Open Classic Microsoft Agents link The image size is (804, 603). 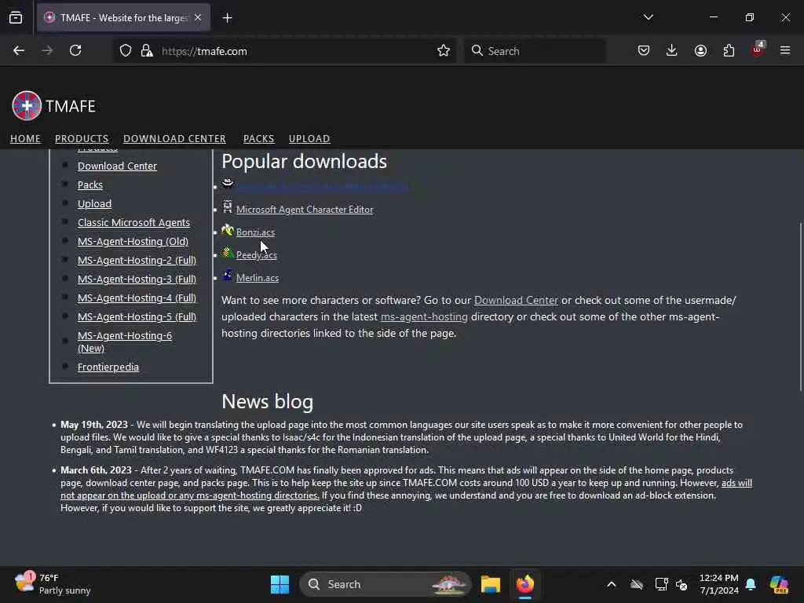pyautogui.click(x=133, y=222)
